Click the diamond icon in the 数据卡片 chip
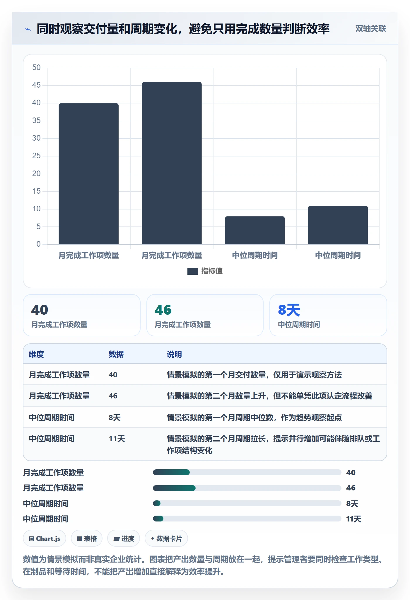410x600 pixels. 153,538
